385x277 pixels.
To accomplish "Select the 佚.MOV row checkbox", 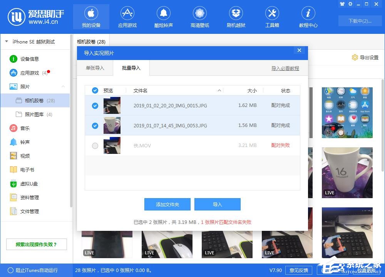I will 95,146.
